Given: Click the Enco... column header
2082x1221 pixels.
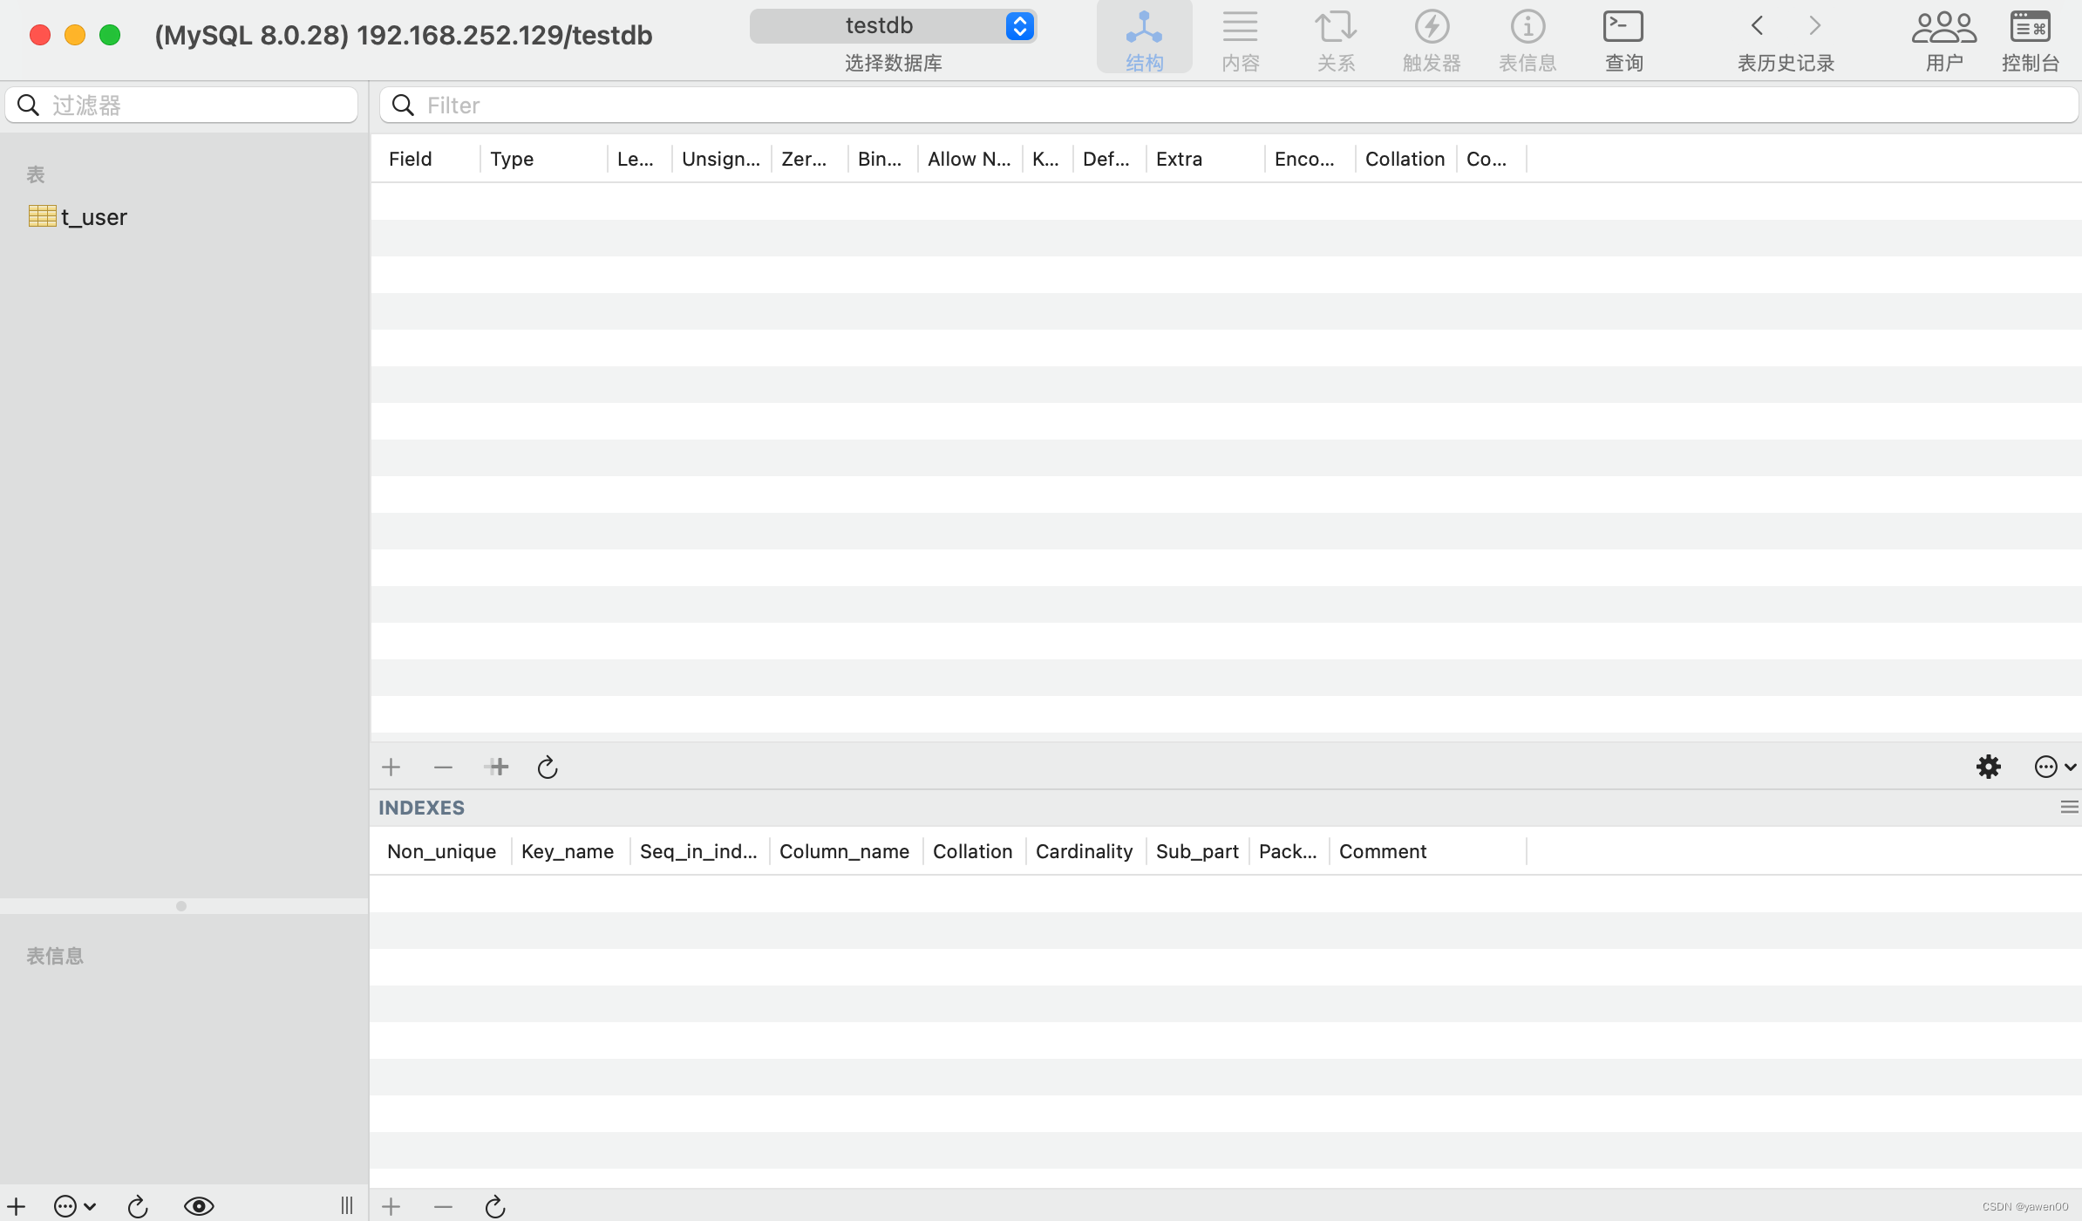Looking at the screenshot, I should click(1310, 159).
